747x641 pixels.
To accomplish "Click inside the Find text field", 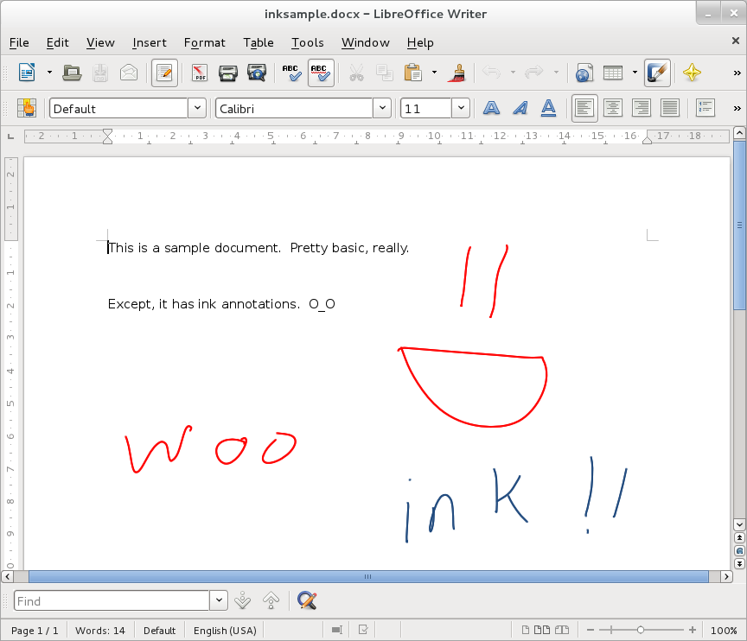I will tap(111, 600).
